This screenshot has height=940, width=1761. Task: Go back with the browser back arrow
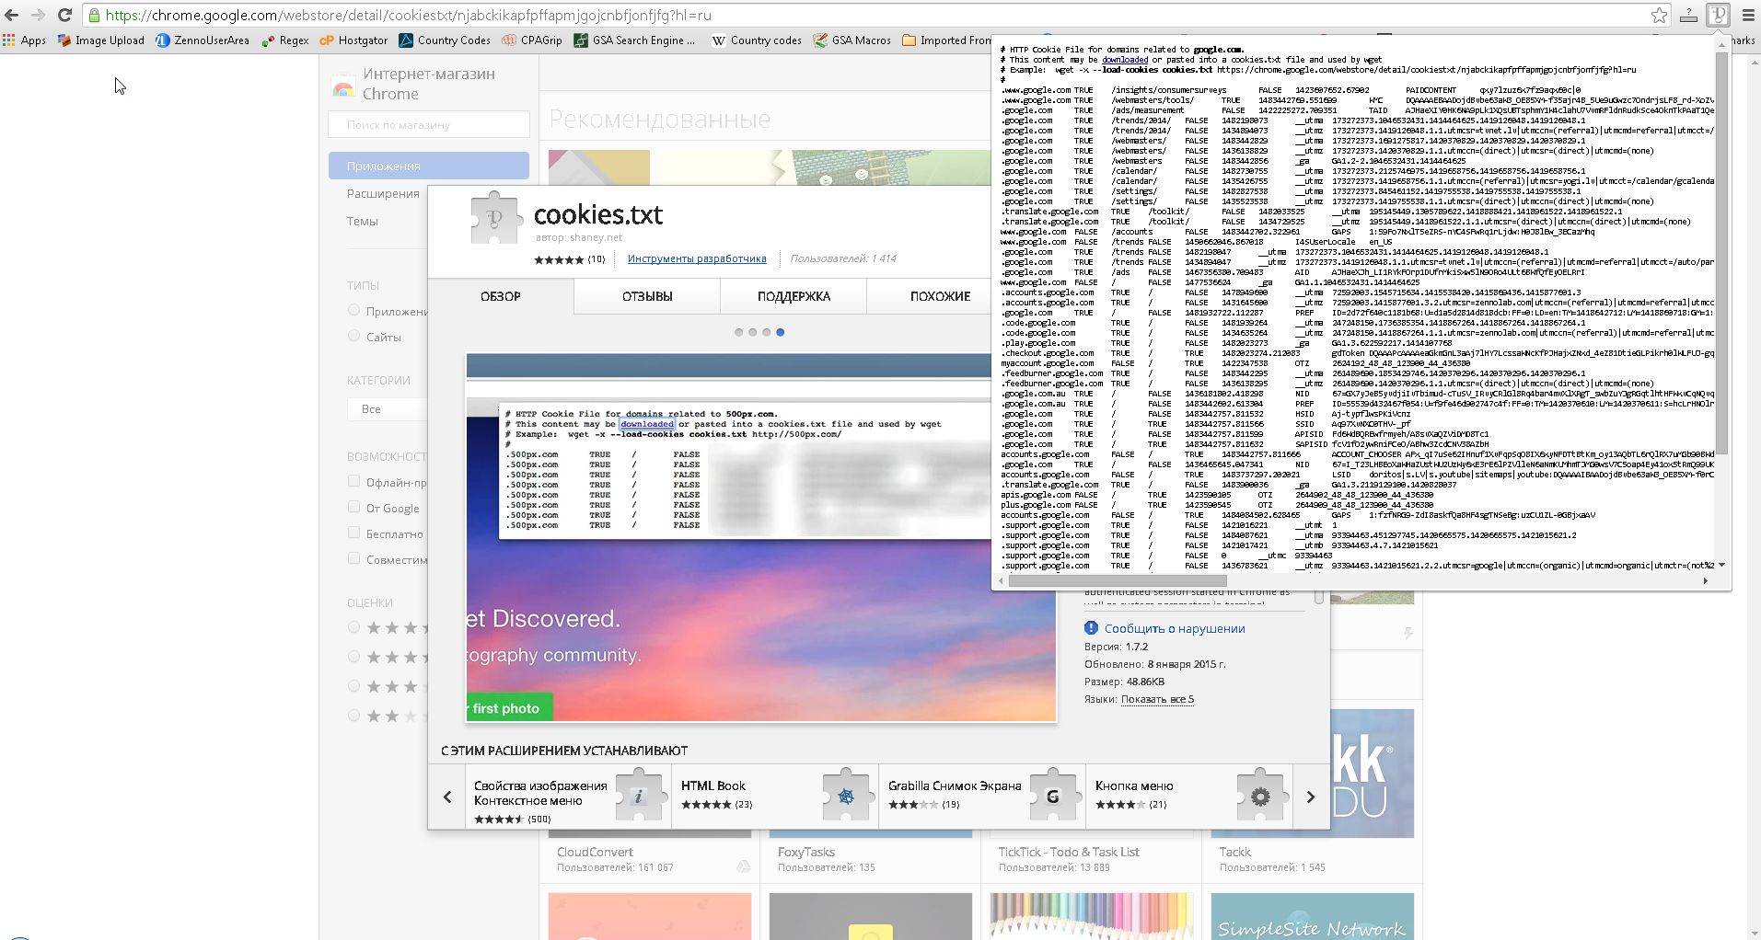12,15
